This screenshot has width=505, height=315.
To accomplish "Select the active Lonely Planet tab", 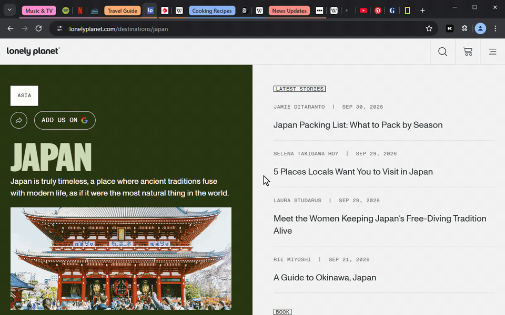I will tap(150, 10).
